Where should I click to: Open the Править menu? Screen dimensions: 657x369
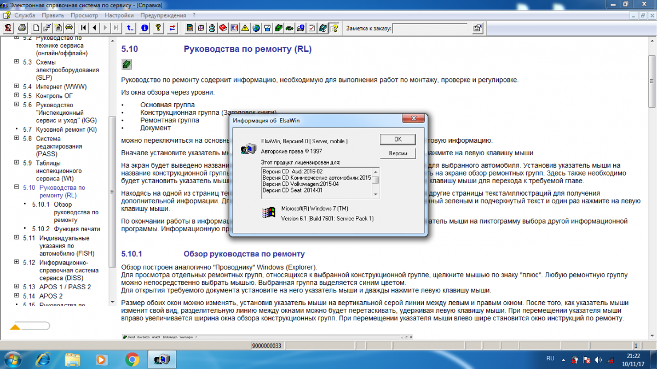pyautogui.click(x=53, y=15)
